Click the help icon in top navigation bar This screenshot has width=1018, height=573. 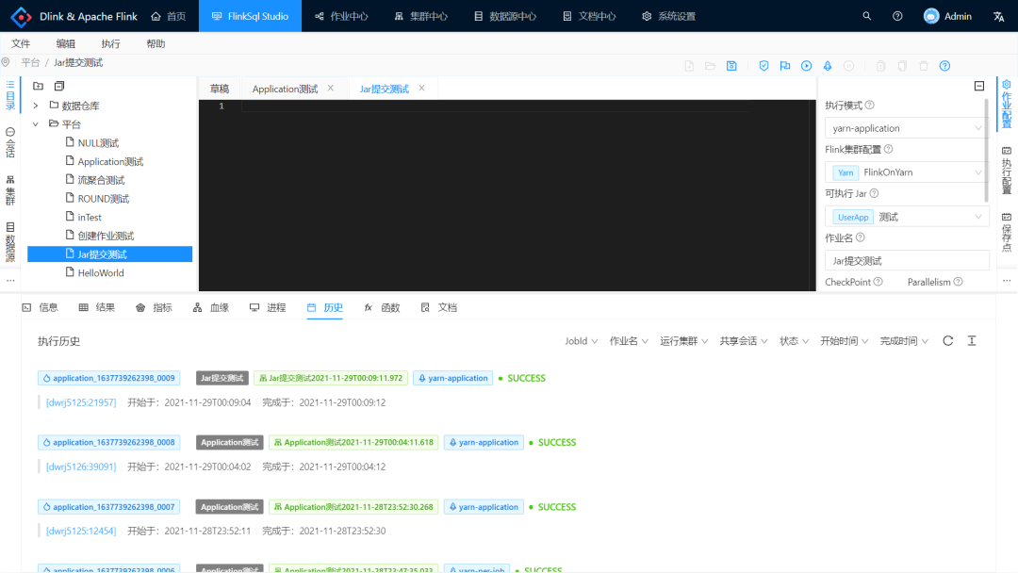(897, 16)
